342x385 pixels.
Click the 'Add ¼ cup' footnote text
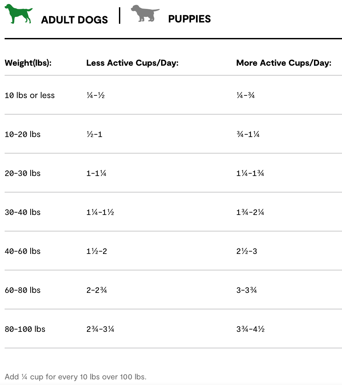pos(75,377)
